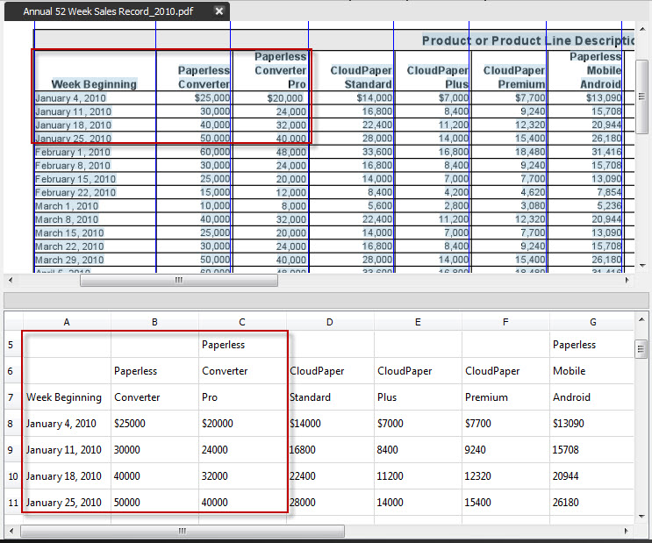Click 'CloudPaper Premium' header in PDF table
The image size is (652, 543).
point(514,77)
